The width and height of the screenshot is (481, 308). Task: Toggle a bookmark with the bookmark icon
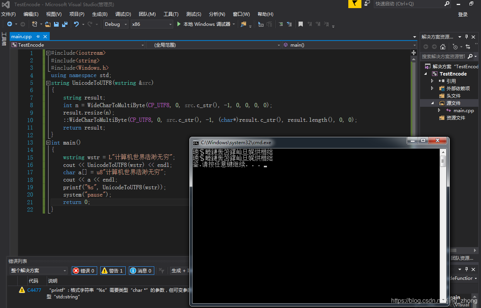point(300,24)
